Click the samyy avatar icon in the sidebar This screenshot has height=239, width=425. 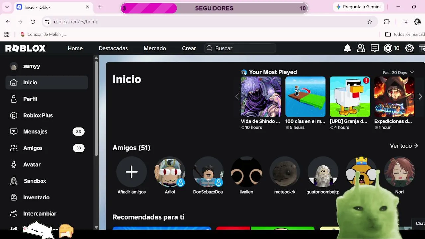[14, 66]
